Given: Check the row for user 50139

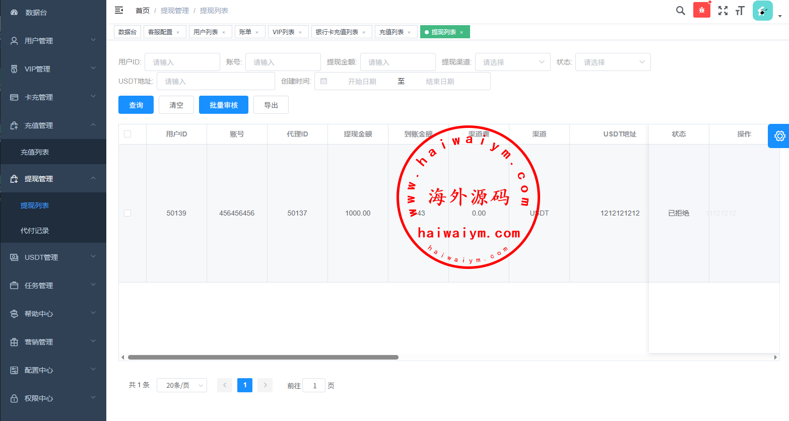Looking at the screenshot, I should click(127, 213).
